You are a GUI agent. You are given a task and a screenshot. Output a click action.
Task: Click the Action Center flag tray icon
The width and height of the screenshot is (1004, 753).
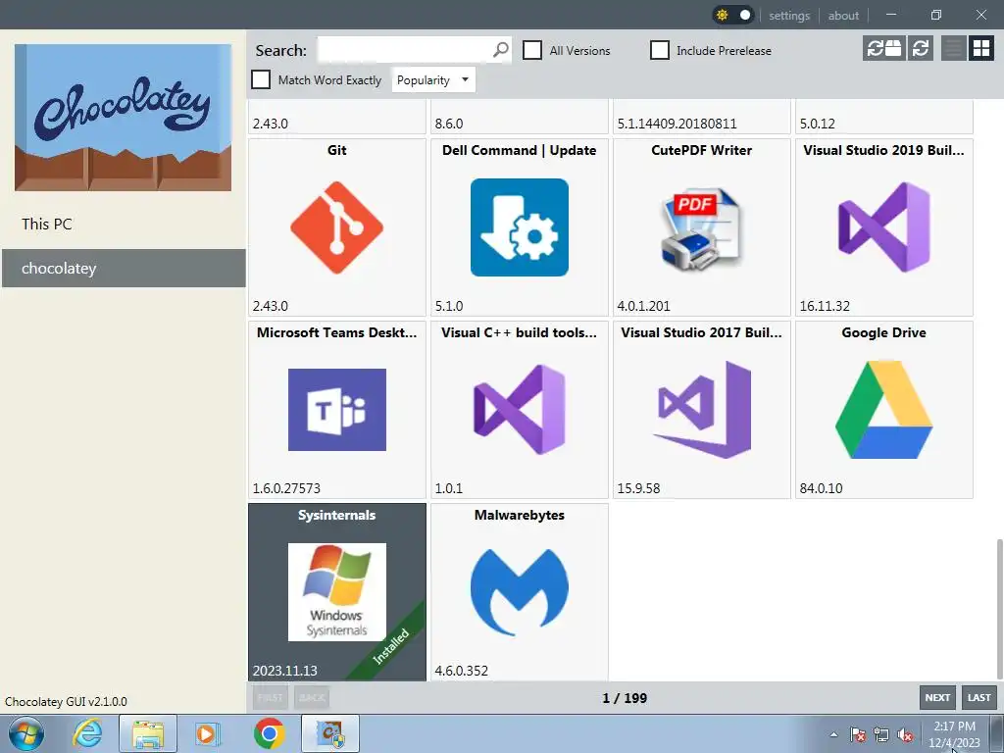[x=857, y=734]
